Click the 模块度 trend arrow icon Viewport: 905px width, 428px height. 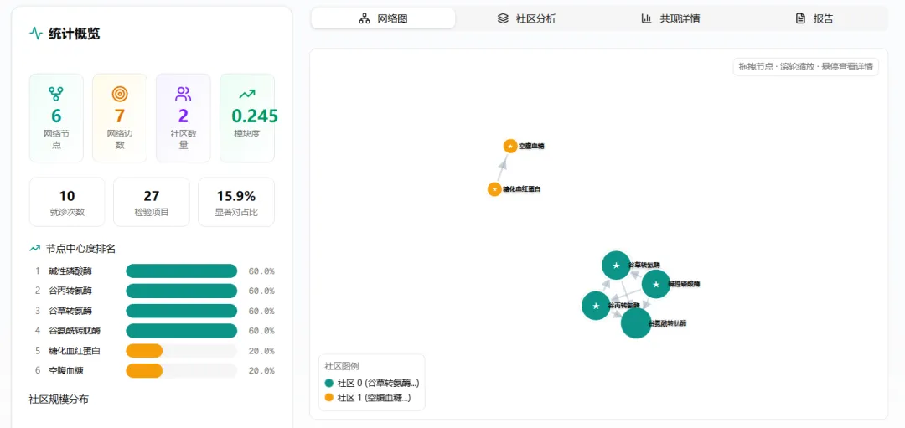click(247, 94)
